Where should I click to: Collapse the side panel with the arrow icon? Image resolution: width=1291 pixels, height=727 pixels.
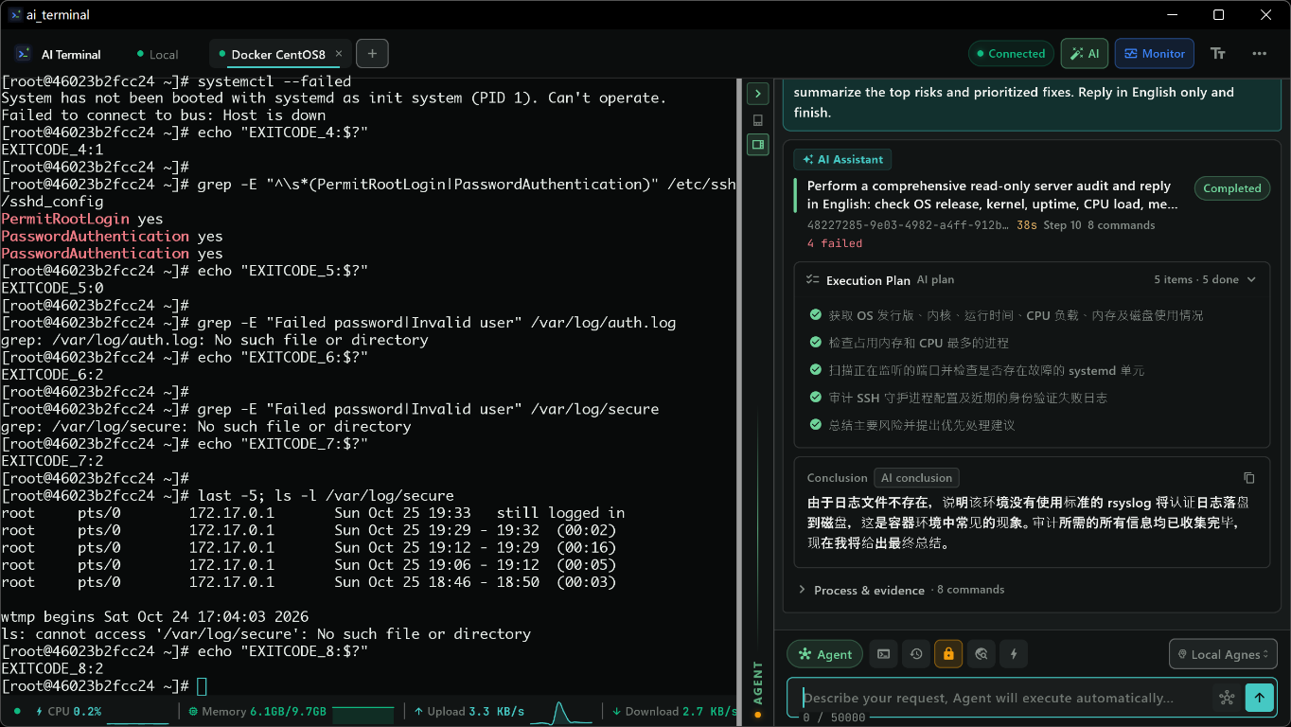click(757, 94)
